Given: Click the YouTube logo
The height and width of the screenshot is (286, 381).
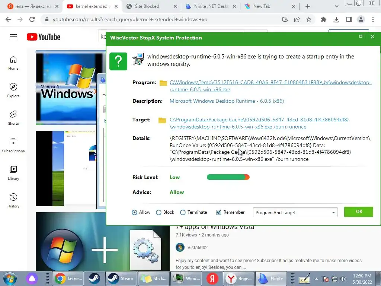Looking at the screenshot, I should (44, 37).
